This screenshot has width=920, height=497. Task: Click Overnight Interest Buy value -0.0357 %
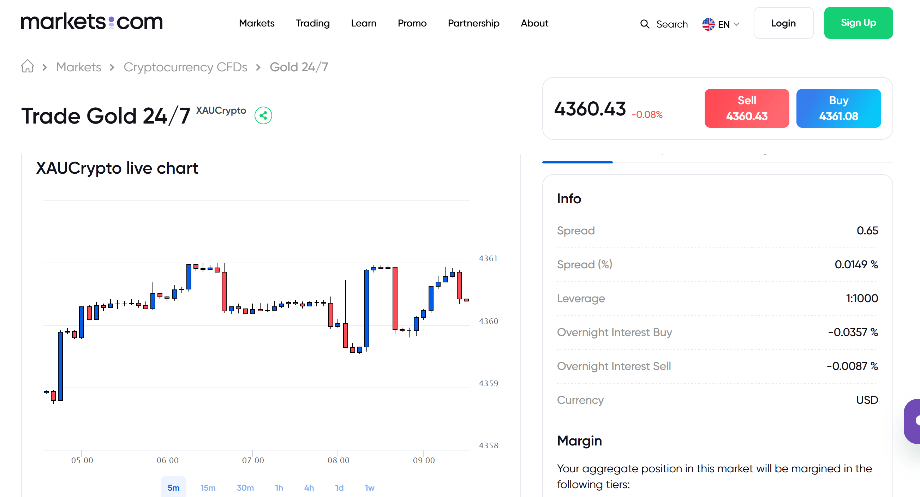pos(853,333)
